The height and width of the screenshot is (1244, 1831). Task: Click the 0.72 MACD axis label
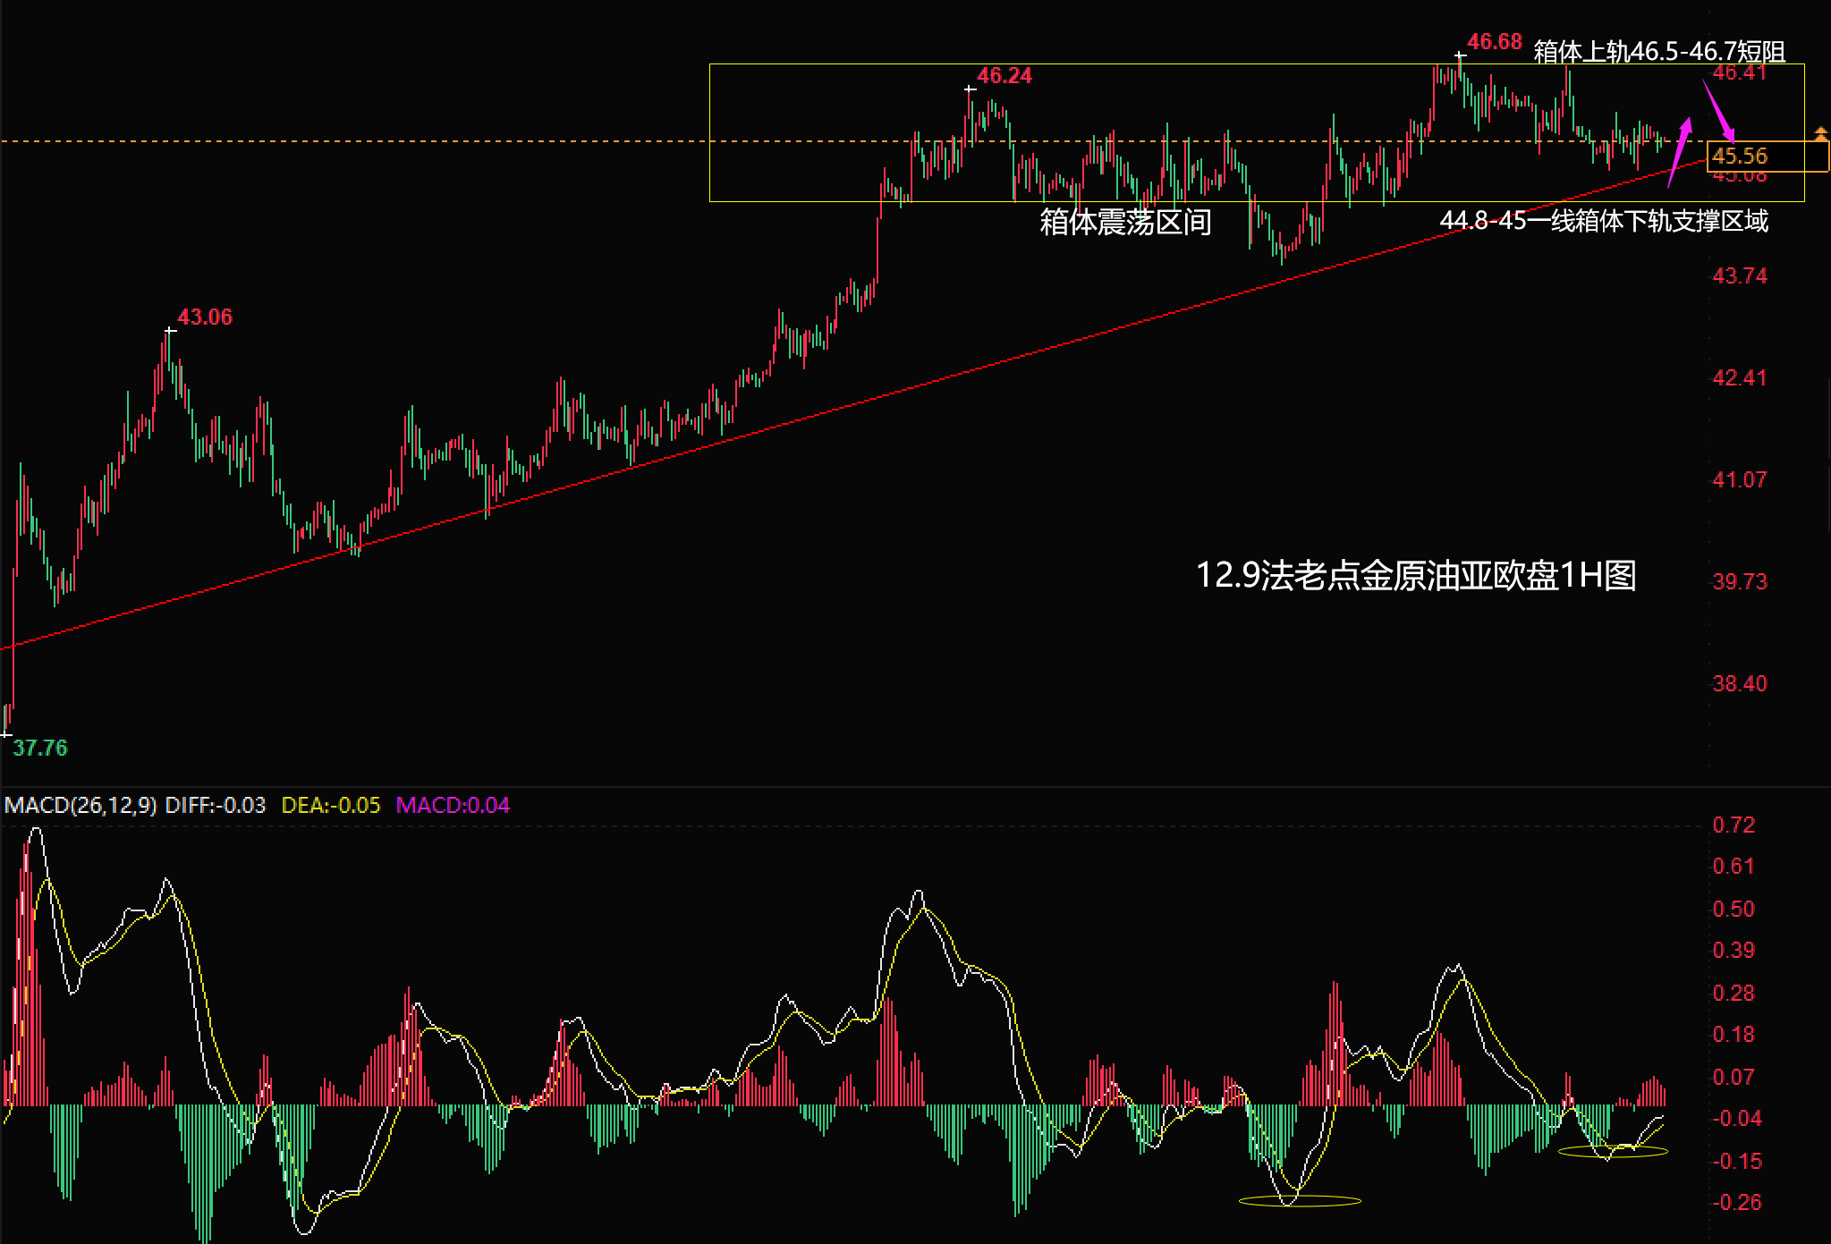(1733, 825)
